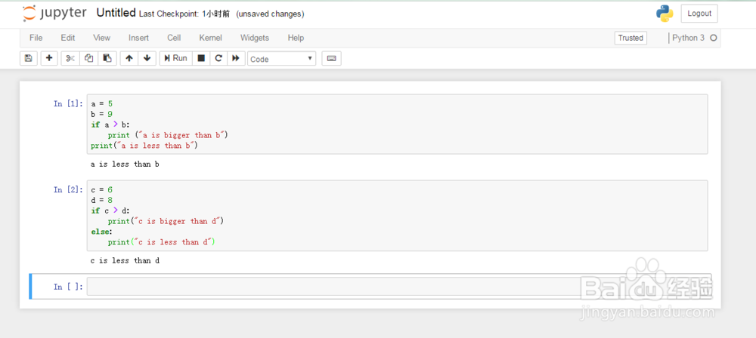Move selected cell up arrow
The image size is (756, 338).
tap(129, 58)
